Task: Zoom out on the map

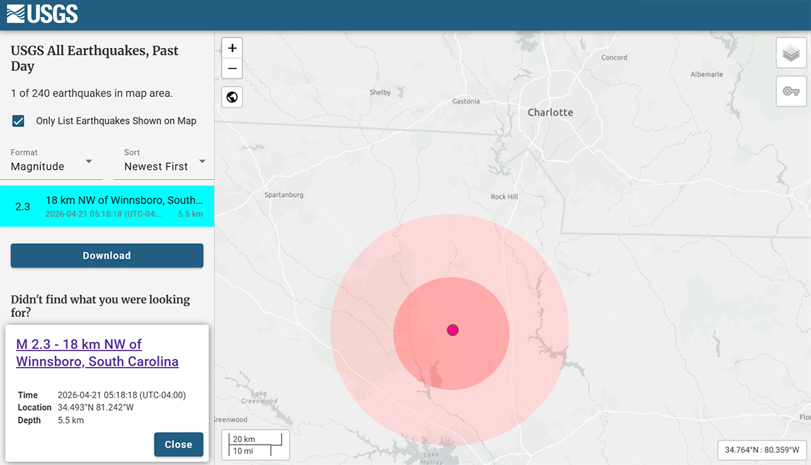Action: [232, 68]
